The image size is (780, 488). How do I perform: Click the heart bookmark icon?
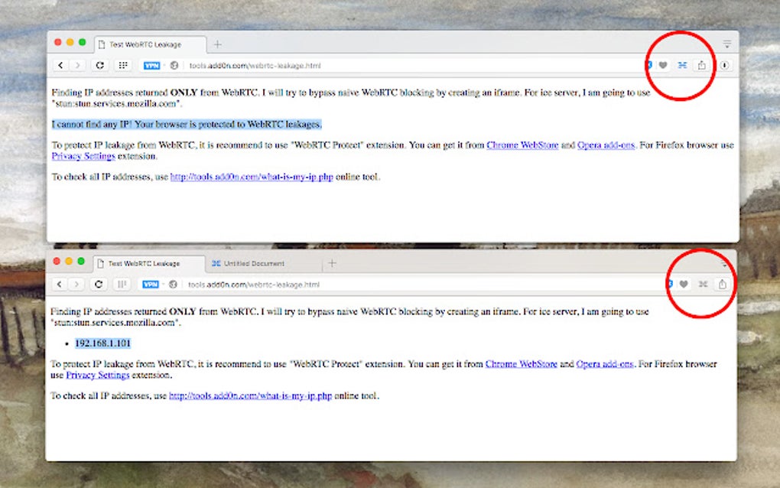coord(662,66)
